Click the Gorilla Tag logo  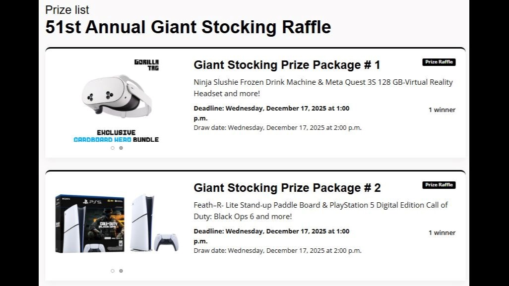[147, 65]
